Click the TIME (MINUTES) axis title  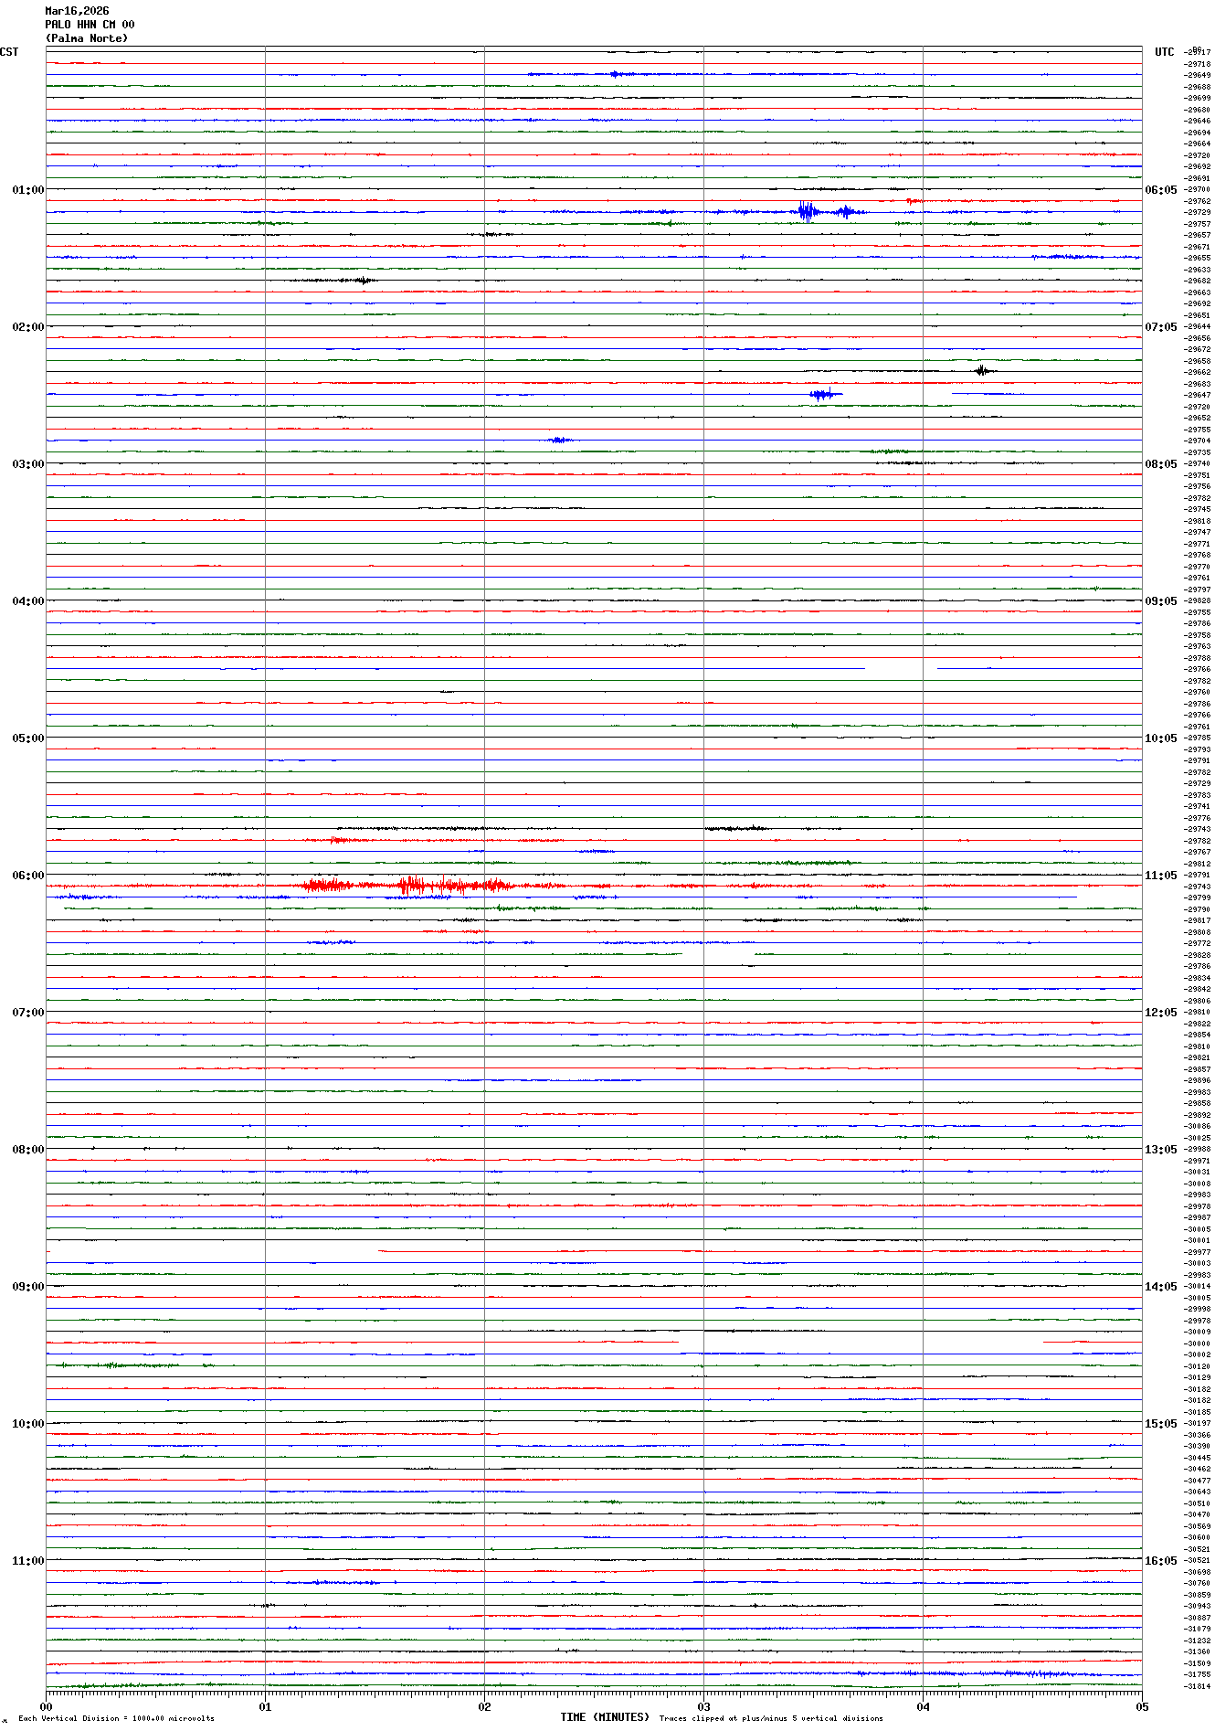605,1717
